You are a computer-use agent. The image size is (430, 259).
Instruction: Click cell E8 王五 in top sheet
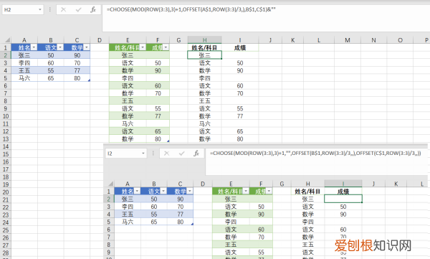tap(128, 100)
